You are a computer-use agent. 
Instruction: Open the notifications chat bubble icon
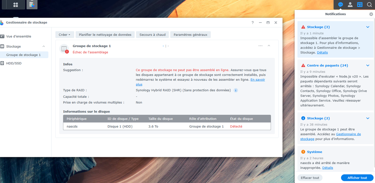340,5
